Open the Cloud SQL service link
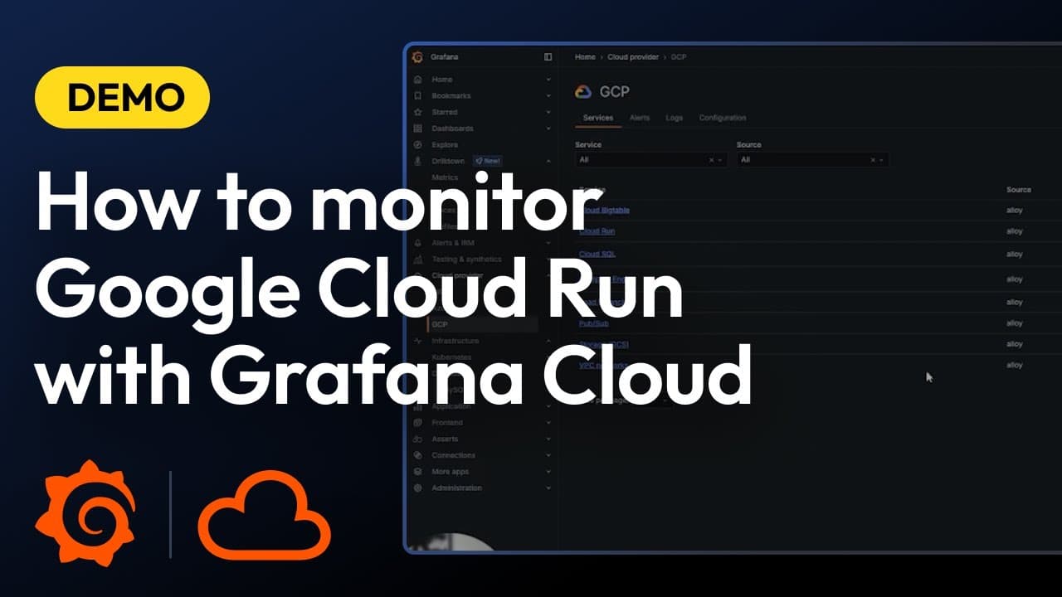Image resolution: width=1062 pixels, height=597 pixels. point(597,254)
